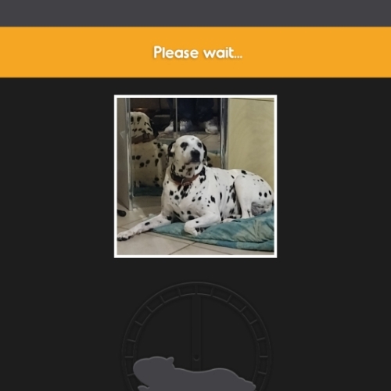Click the hamster silhouette loading icon
Screen dimensions: 391x391
pyautogui.click(x=193, y=374)
